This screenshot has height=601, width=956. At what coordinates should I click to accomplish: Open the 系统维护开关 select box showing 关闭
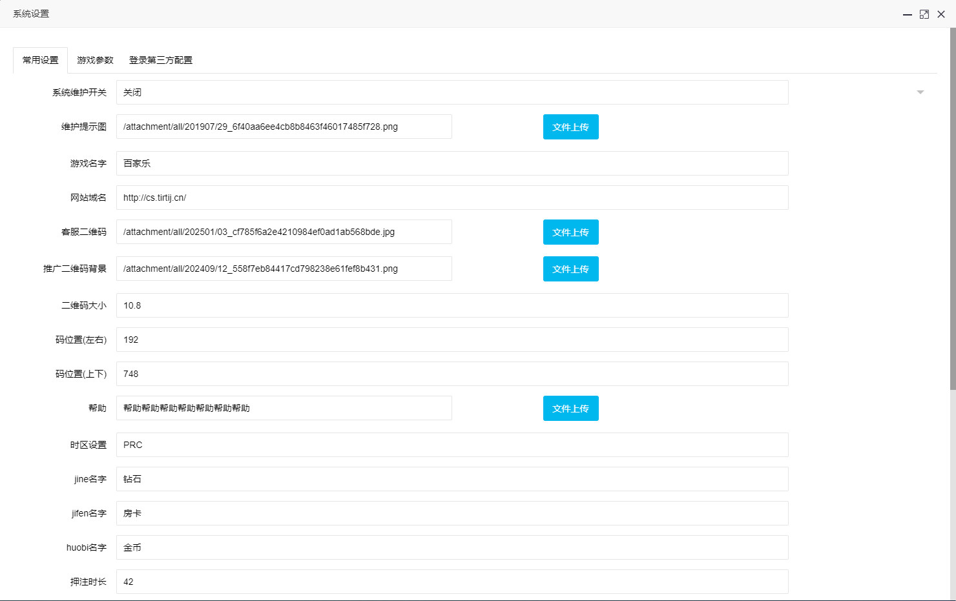[452, 92]
